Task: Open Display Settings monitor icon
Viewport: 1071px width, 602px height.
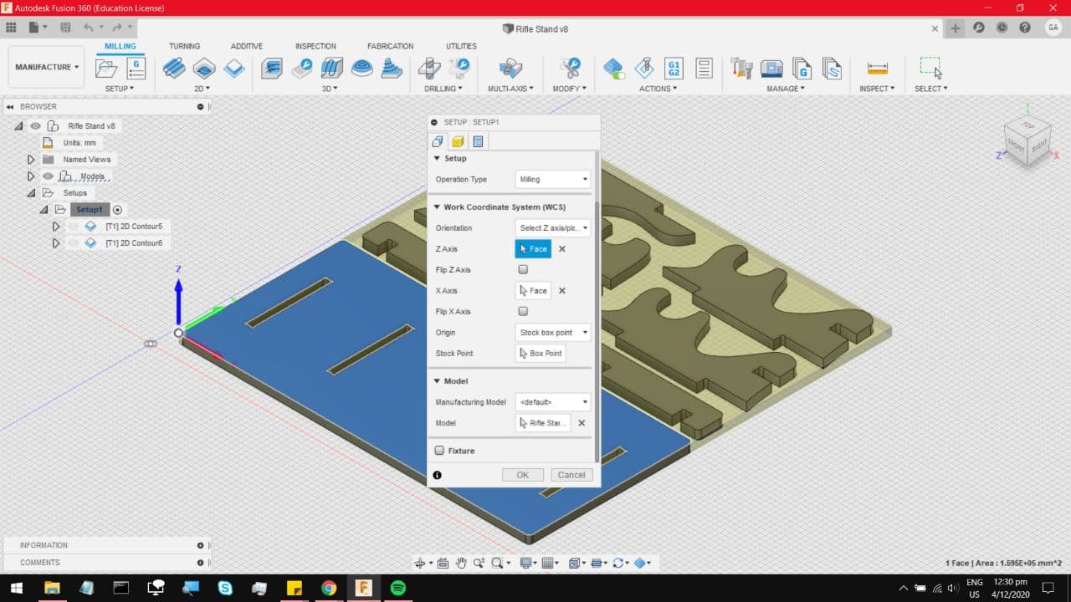Action: pos(525,564)
